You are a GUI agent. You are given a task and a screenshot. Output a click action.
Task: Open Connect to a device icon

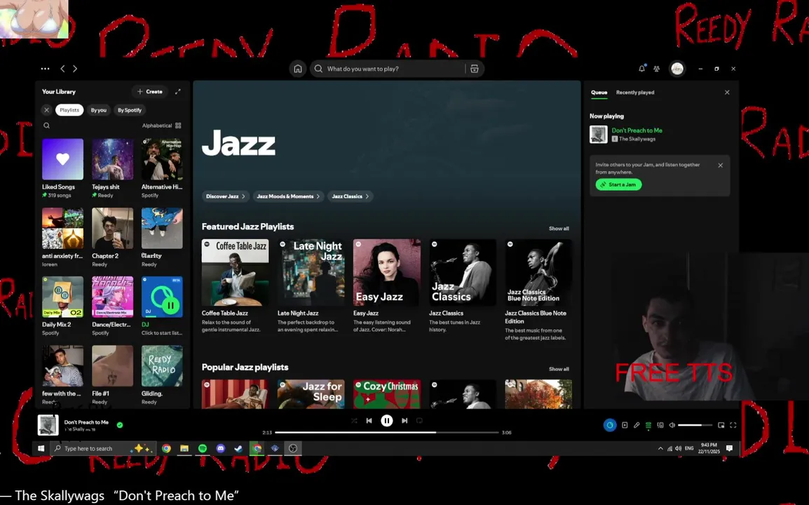coord(660,425)
